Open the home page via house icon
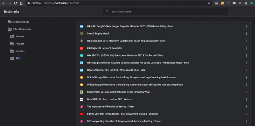Image resolution: width=255 pixels, height=126 pixels. (x=21, y=3)
